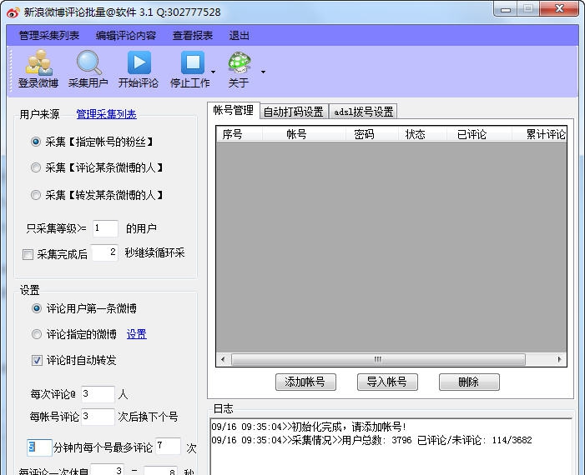The width and height of the screenshot is (585, 475).
Task: Click the Weibo logo in title bar
Action: click(x=13, y=12)
